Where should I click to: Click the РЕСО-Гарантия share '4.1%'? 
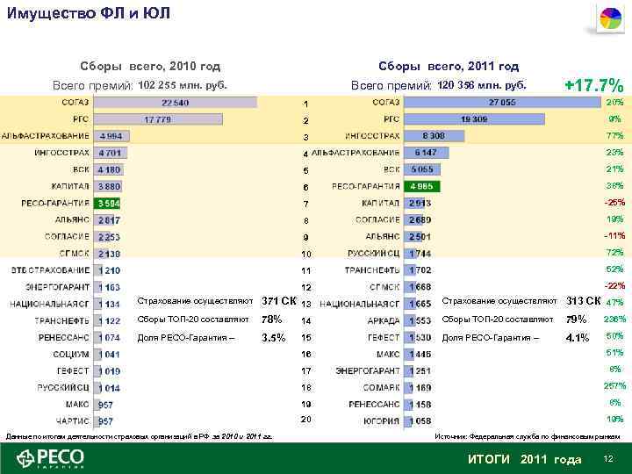coord(578,337)
